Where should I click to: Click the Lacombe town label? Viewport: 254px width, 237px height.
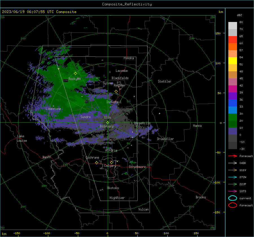[x=122, y=71]
